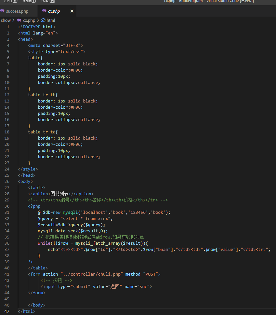Image resolution: width=276 pixels, height=315 pixels.
Task: Click the caption text "图书列表"
Action: tap(59, 194)
